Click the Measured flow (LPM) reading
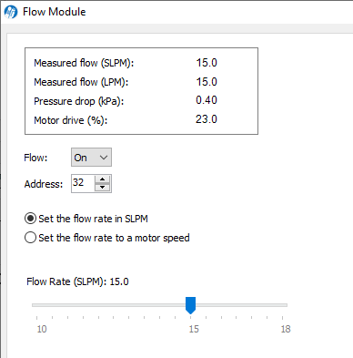The height and width of the screenshot is (358, 353). click(207, 82)
